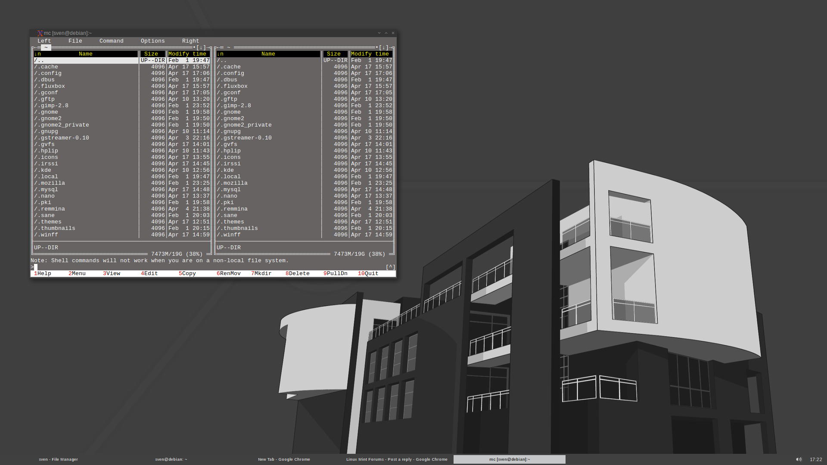Click the [^] command history button
The width and height of the screenshot is (827, 465).
[391, 267]
